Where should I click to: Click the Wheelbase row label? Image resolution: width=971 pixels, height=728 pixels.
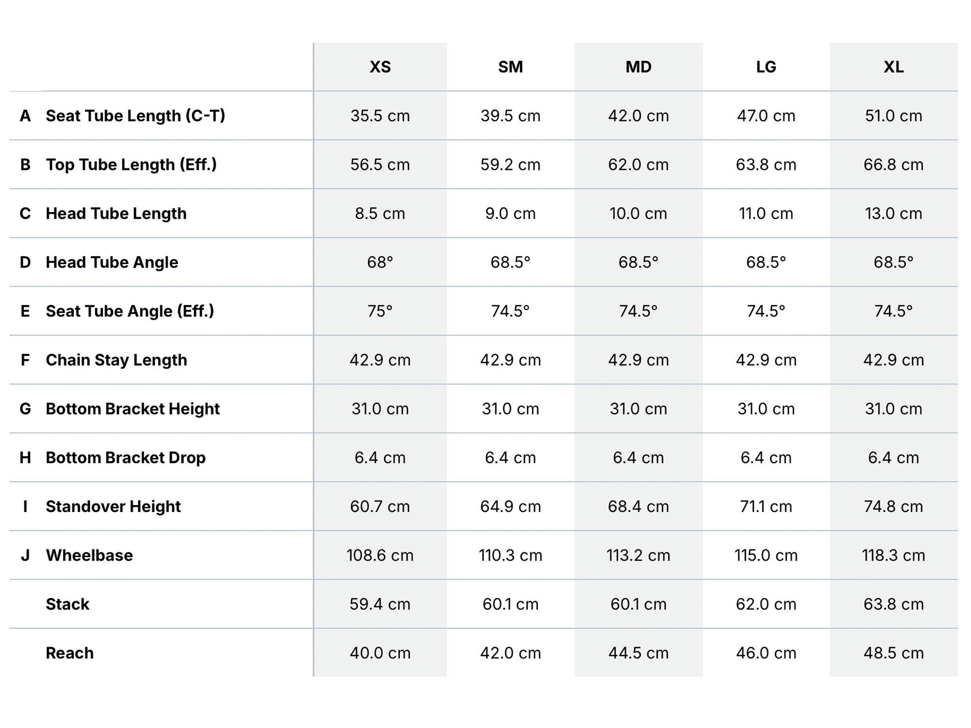(89, 555)
